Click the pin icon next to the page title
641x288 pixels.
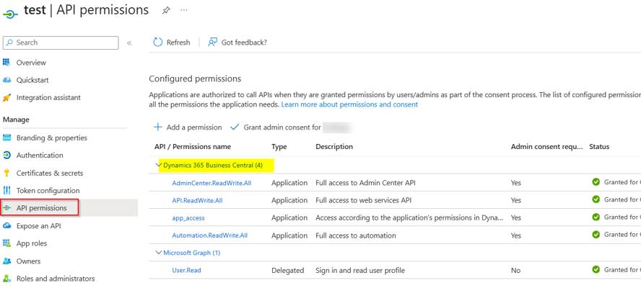(166, 11)
